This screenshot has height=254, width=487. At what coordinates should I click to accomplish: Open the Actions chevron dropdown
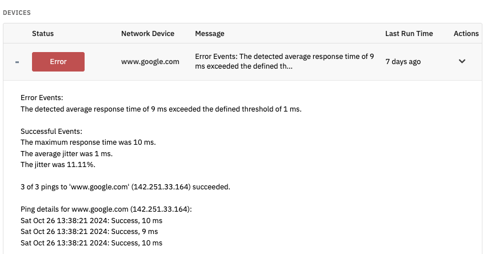click(x=462, y=61)
